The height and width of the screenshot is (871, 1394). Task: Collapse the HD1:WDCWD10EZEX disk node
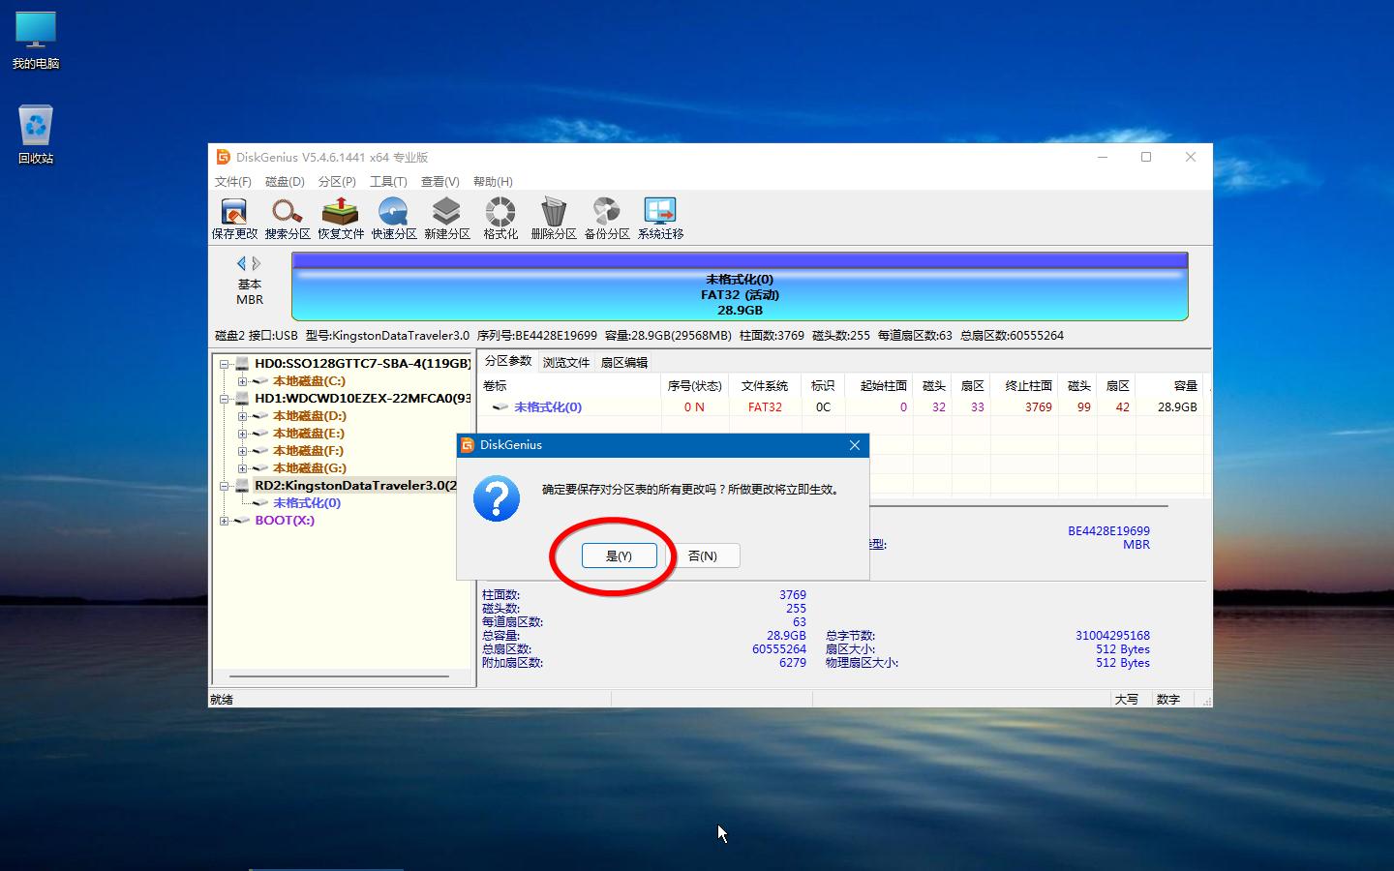(225, 399)
